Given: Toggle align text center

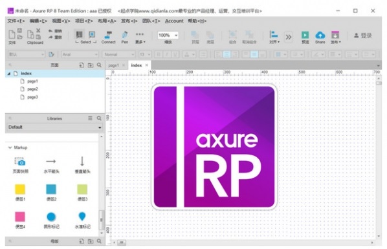Looking at the screenshot, I should pos(227,54).
